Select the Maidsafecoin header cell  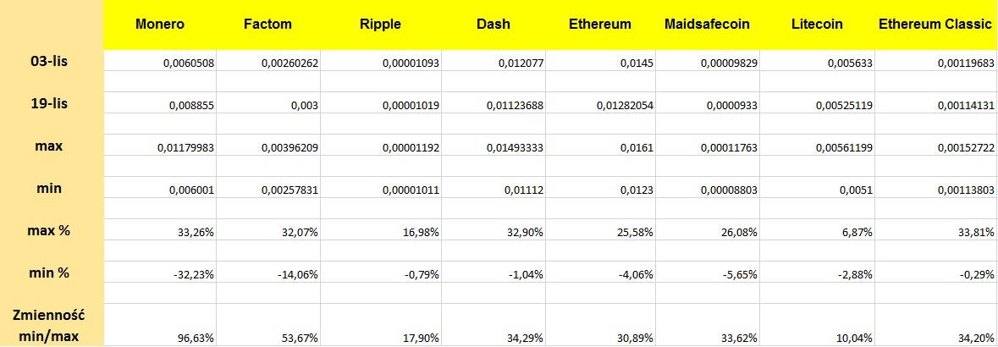click(707, 25)
